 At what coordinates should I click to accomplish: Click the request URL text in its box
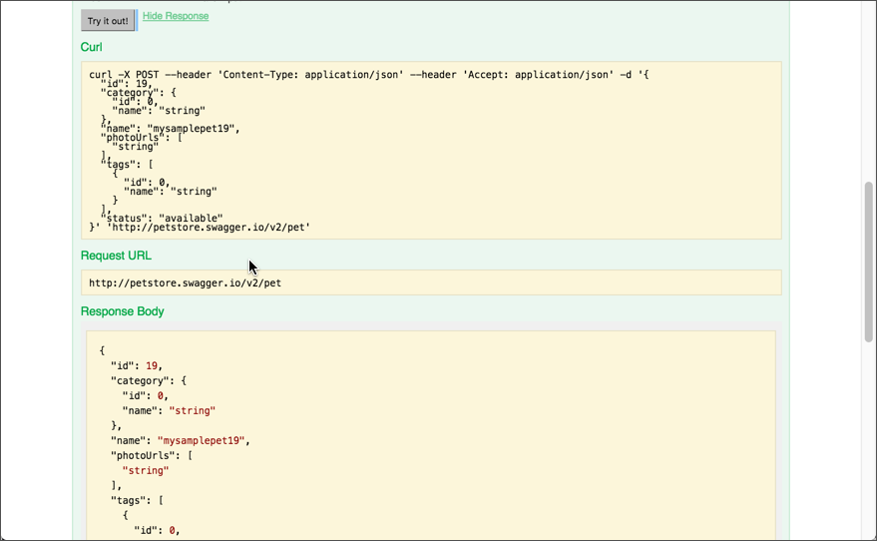click(185, 283)
